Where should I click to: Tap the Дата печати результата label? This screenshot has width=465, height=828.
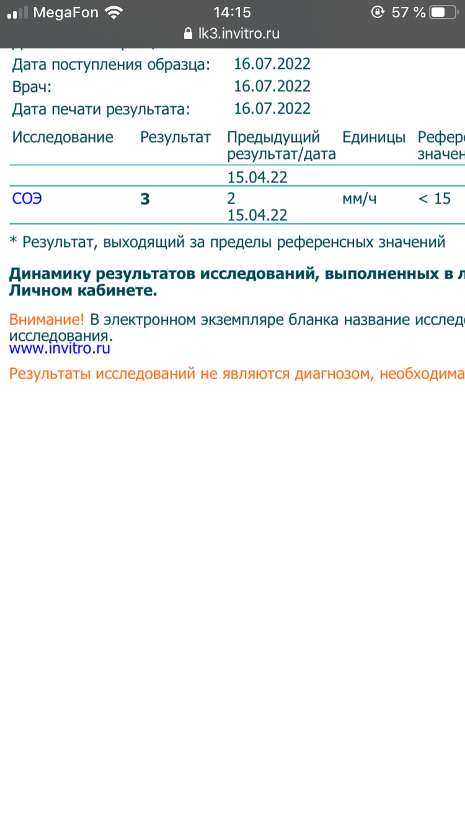(x=101, y=109)
